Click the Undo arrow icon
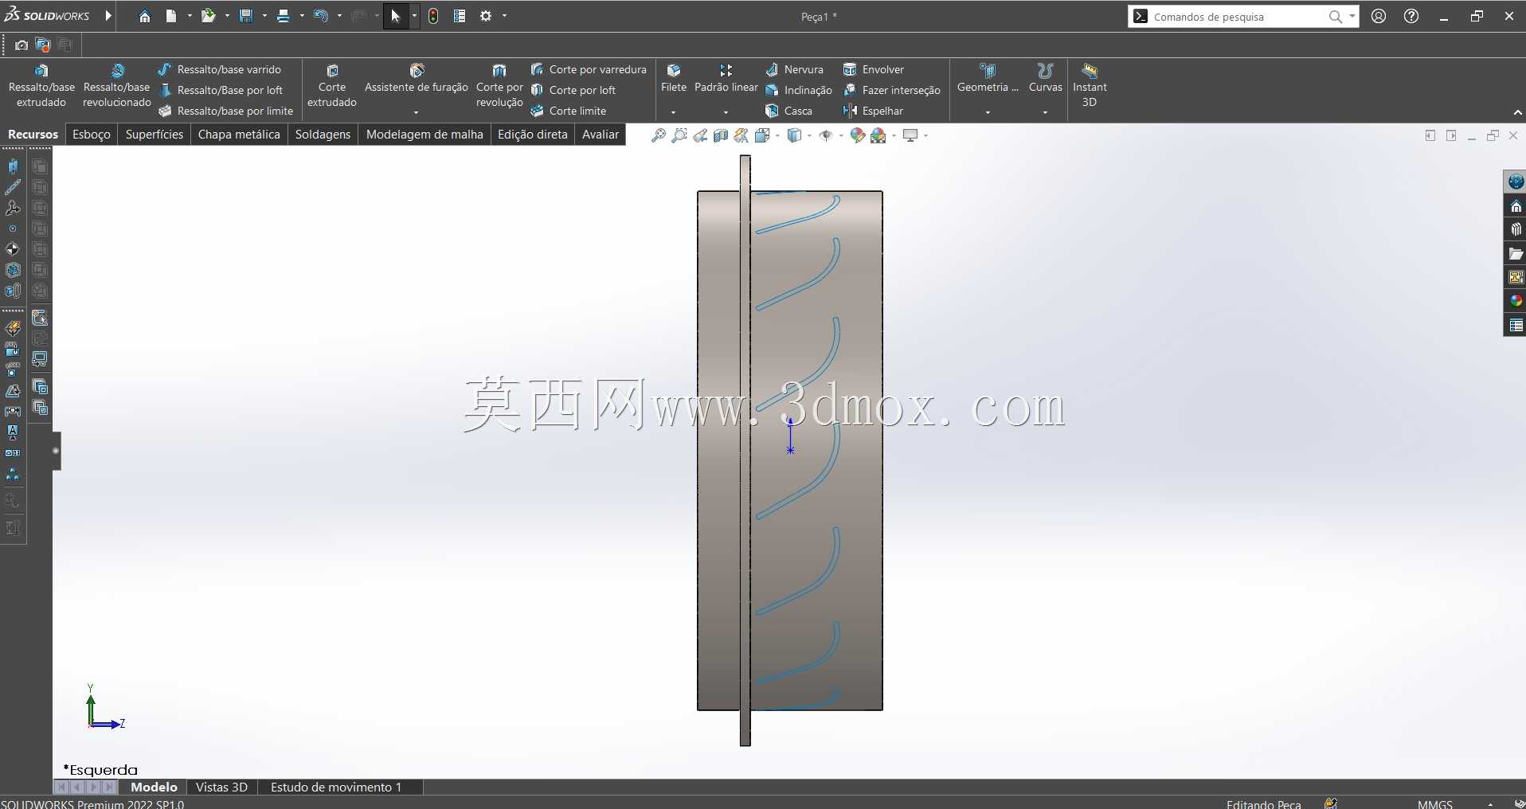 tap(321, 16)
